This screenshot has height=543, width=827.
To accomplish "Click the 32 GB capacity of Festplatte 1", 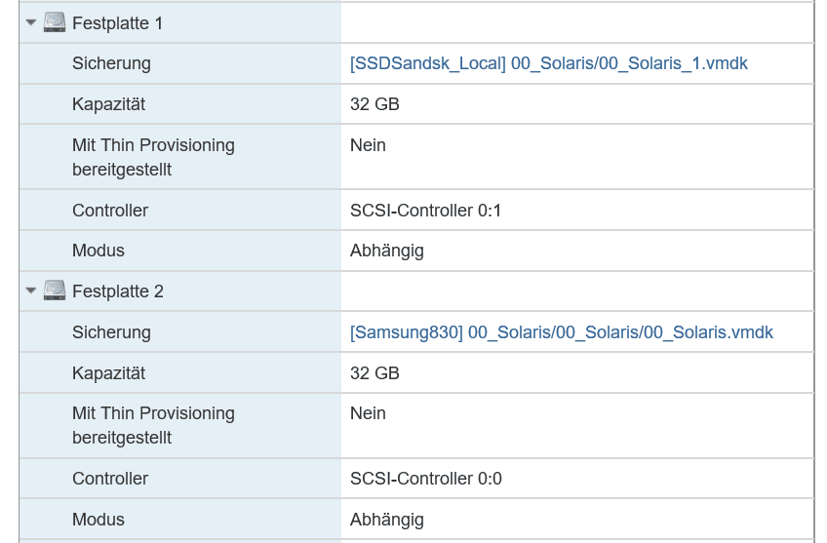I will pos(374,104).
